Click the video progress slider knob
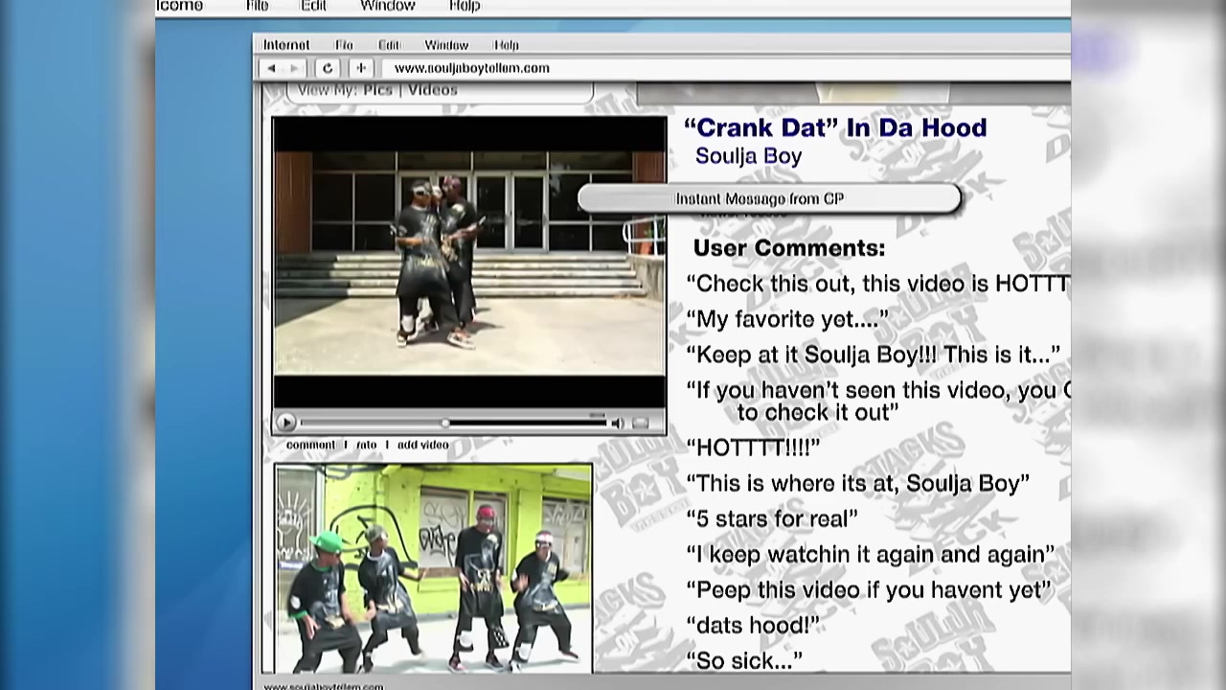The height and width of the screenshot is (690, 1226). point(445,423)
